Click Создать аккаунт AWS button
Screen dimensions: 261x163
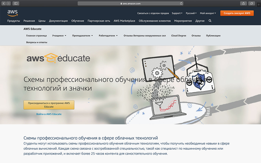[x=237, y=13]
